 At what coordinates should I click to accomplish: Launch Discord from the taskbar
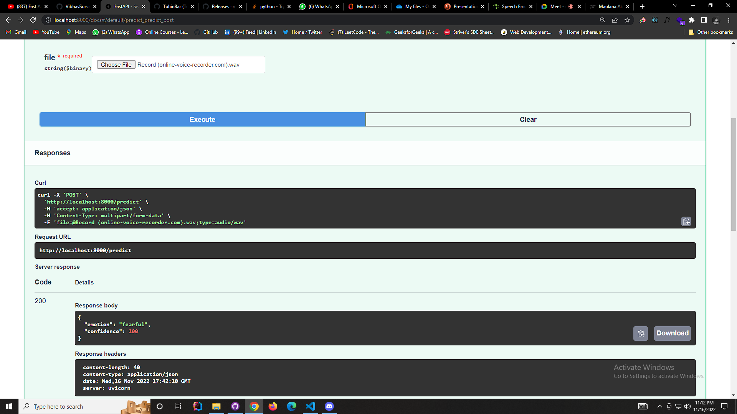(x=329, y=406)
